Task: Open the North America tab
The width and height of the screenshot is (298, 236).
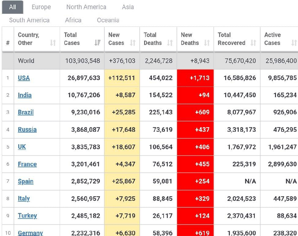Action: pos(86,7)
